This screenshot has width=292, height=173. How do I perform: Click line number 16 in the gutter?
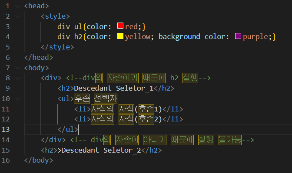tap(6, 160)
